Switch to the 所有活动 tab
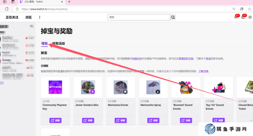The width and height of the screenshot is (253, 136). click(59, 43)
